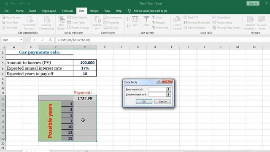Collapse dialog via Column input cell range picker
Viewport: 270px width, 152px height.
168,95
